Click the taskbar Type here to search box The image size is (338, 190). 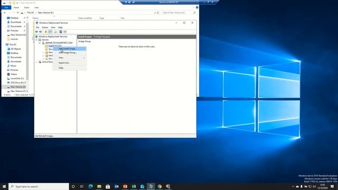(39, 186)
